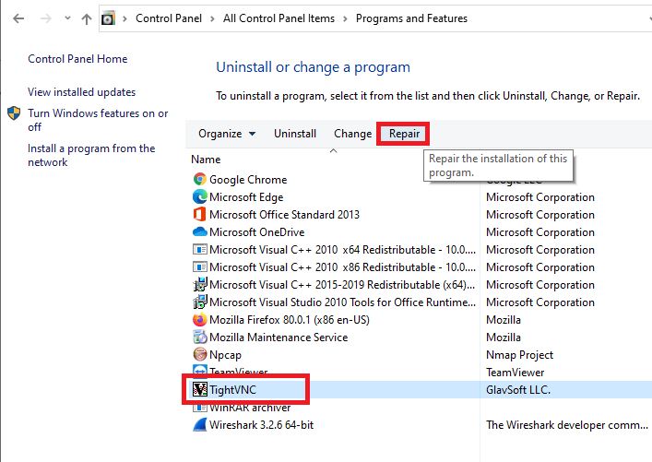Expand the chevron before Control Panel breadcrumb
Image resolution: width=652 pixels, height=462 pixels.
coord(124,18)
